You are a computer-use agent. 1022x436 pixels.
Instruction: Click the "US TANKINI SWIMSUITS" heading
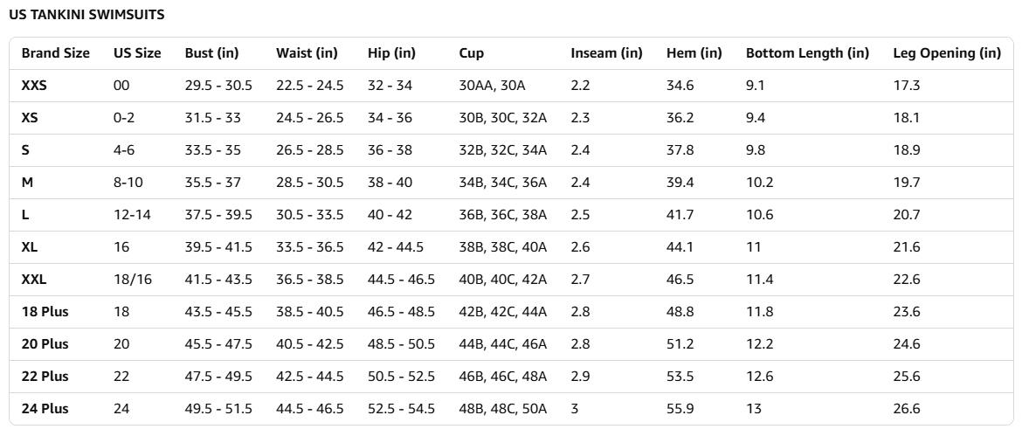[x=86, y=15]
